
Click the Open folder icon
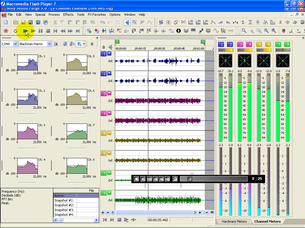click(15, 22)
